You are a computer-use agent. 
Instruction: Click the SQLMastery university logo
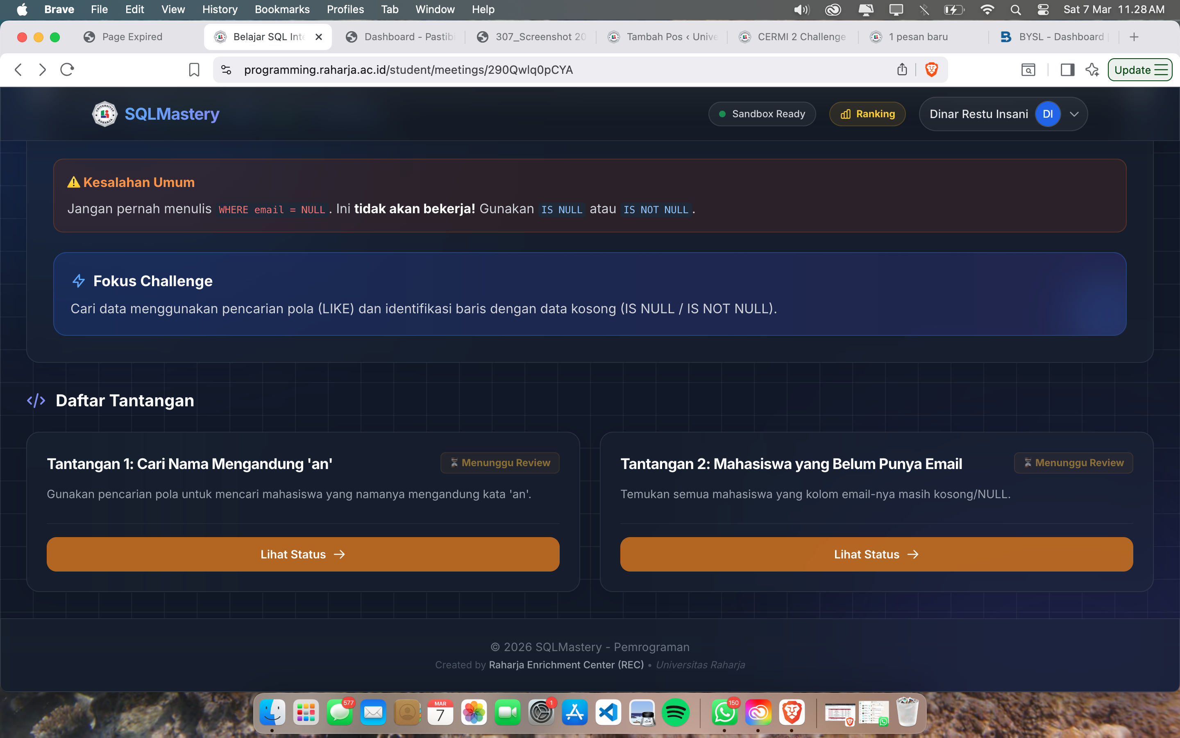tap(105, 114)
